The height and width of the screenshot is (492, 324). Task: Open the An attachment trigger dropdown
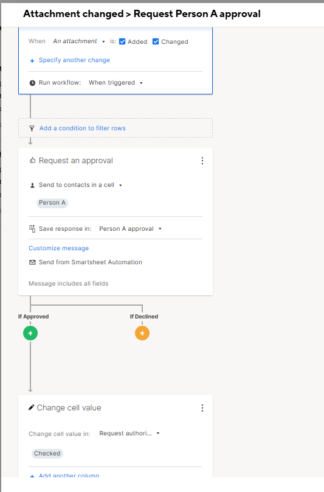pos(79,41)
